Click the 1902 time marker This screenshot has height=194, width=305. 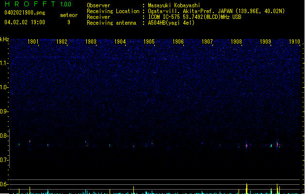coord(62,41)
